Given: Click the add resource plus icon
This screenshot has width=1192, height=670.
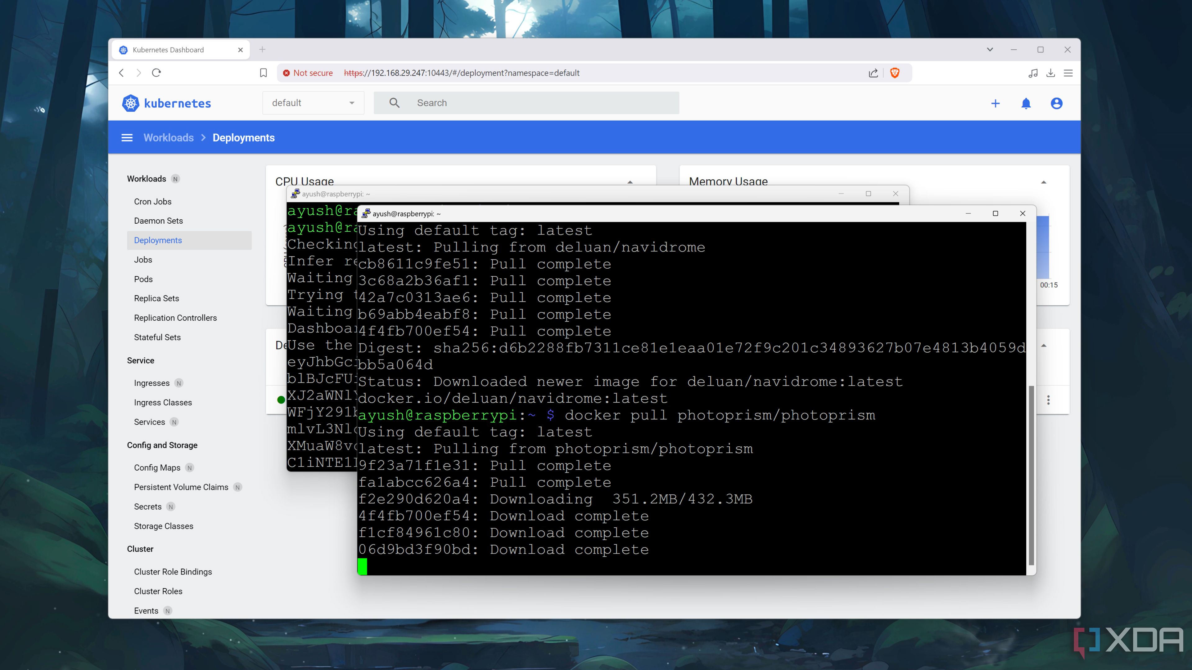Looking at the screenshot, I should point(996,103).
